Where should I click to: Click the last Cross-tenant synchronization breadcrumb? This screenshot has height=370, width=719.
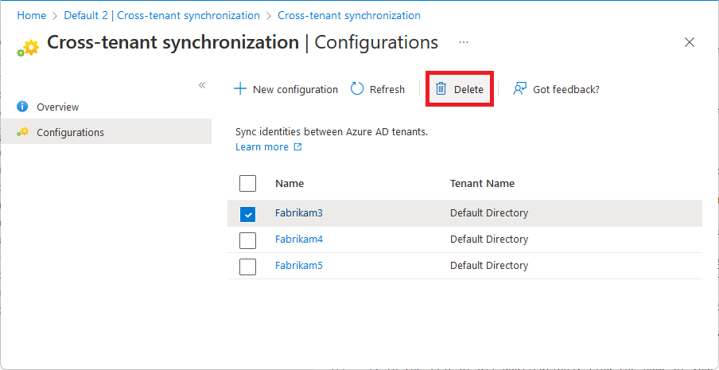click(349, 16)
